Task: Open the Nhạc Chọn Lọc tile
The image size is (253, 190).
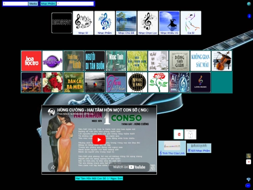Action: [x=148, y=23]
